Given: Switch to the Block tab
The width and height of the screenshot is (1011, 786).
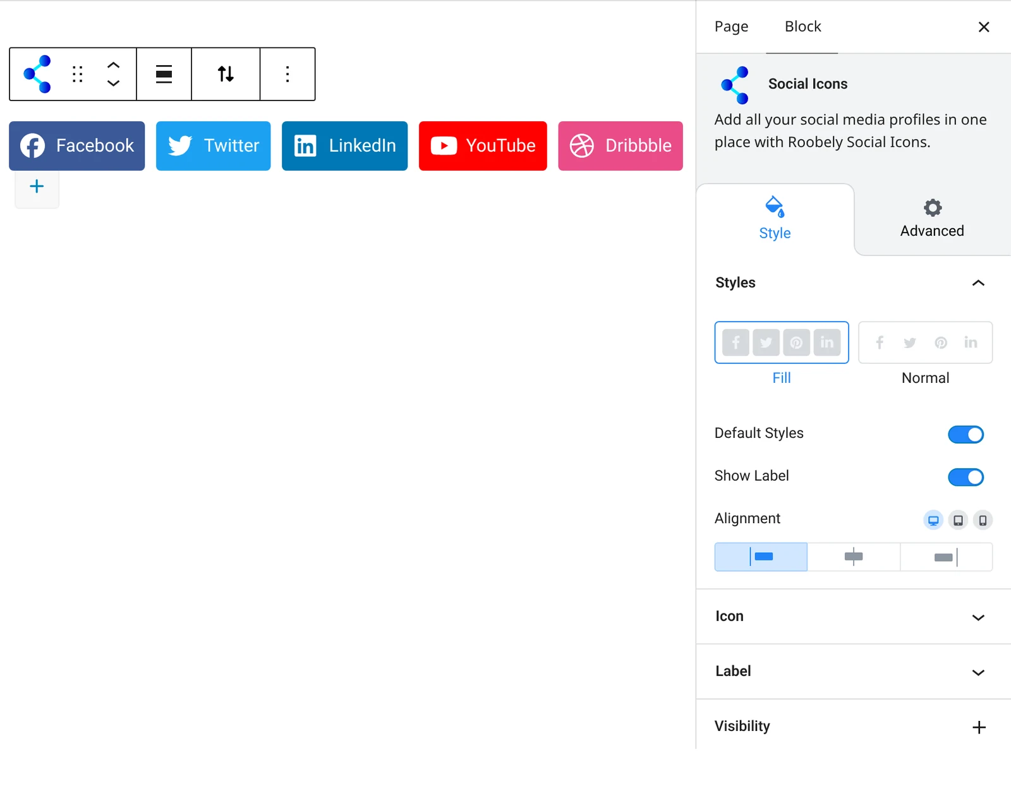Looking at the screenshot, I should (802, 27).
